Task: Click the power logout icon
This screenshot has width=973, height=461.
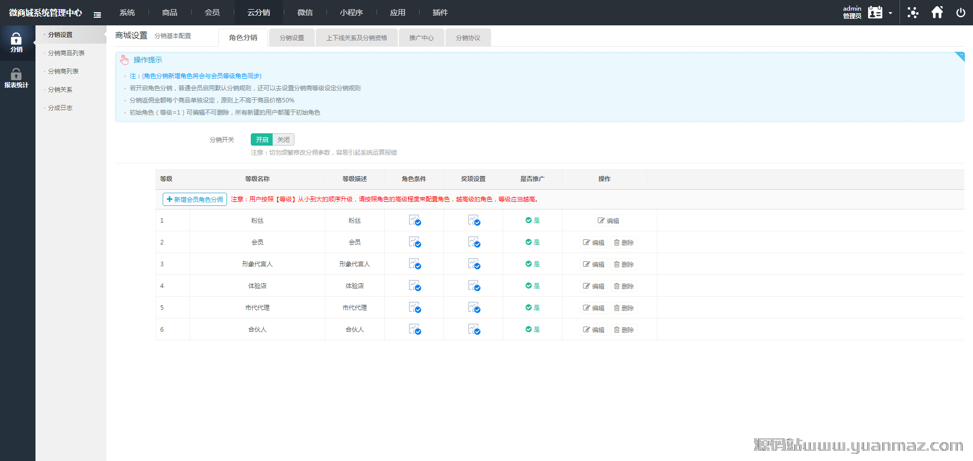Action: [960, 13]
